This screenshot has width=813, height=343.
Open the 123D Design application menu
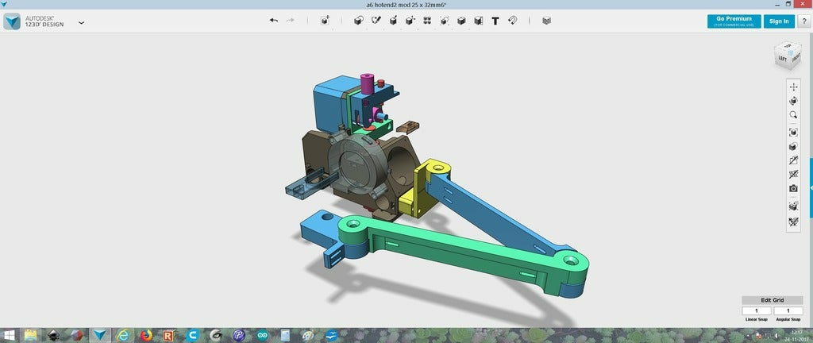click(x=82, y=22)
